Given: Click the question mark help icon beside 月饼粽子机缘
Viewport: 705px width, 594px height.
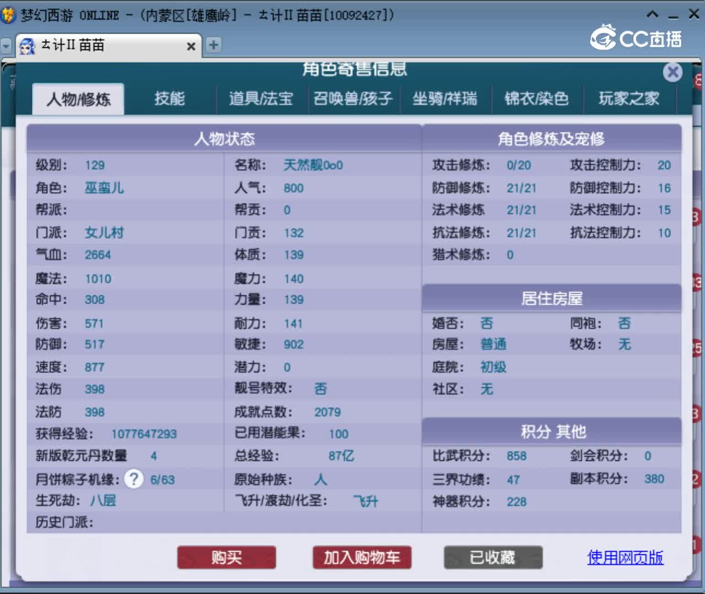Looking at the screenshot, I should (x=134, y=479).
